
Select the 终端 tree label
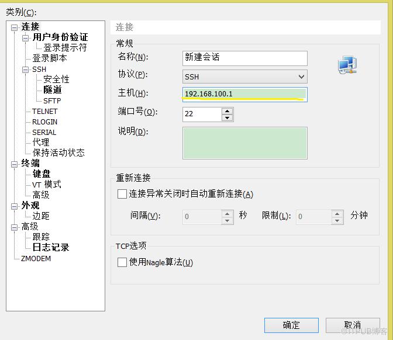click(30, 163)
